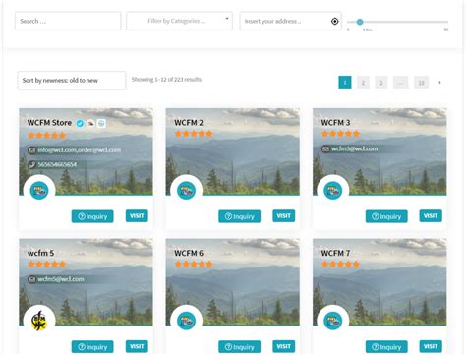Click the WCFM 3 email icon
This screenshot has width=466, height=356.
click(325, 148)
